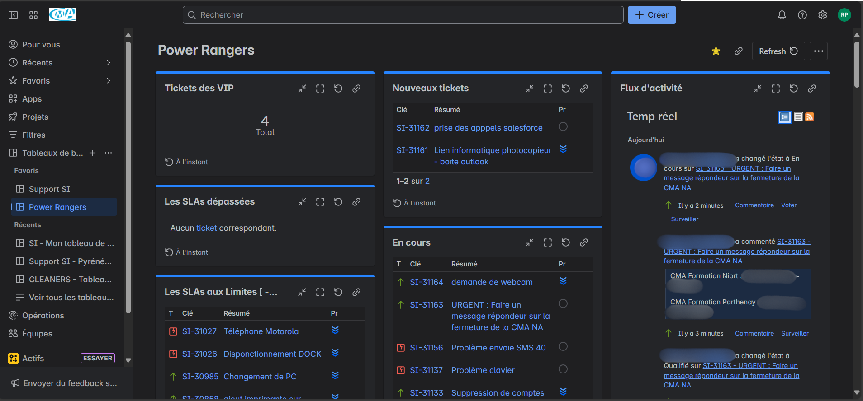Click the Créer button
Image resolution: width=863 pixels, height=401 pixels.
[x=652, y=15]
